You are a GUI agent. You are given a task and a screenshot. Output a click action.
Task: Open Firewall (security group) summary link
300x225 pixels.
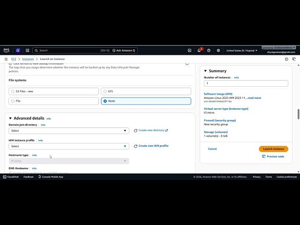tap(220, 120)
